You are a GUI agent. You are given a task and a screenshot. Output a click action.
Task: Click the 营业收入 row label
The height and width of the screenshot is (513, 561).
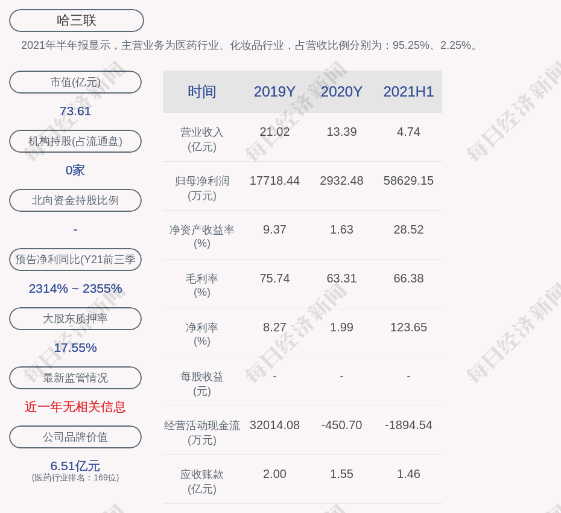pos(202,139)
